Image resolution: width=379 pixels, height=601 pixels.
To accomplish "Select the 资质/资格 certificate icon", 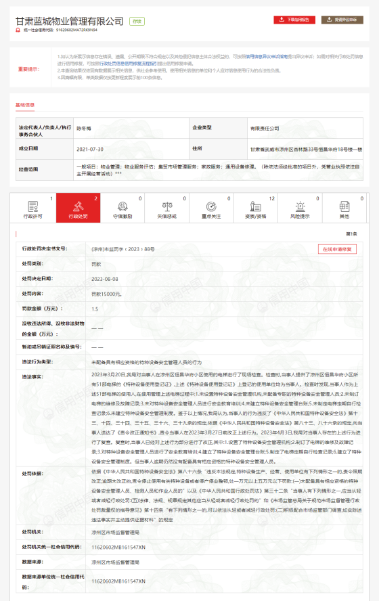I will [x=256, y=206].
